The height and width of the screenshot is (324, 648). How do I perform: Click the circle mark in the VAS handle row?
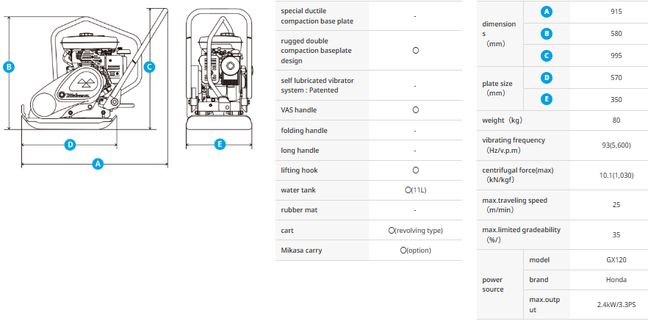[416, 110]
